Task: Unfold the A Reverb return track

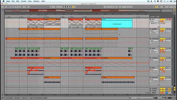Action: pos(150,89)
